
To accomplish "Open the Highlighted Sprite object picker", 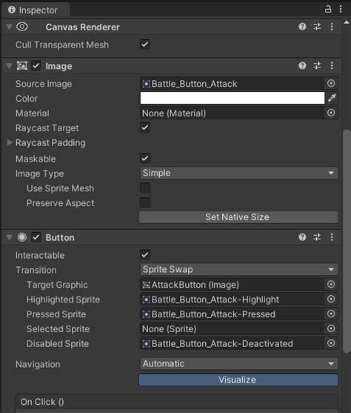I will click(331, 299).
